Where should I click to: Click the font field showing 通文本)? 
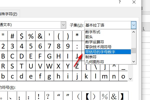coord(30,25)
